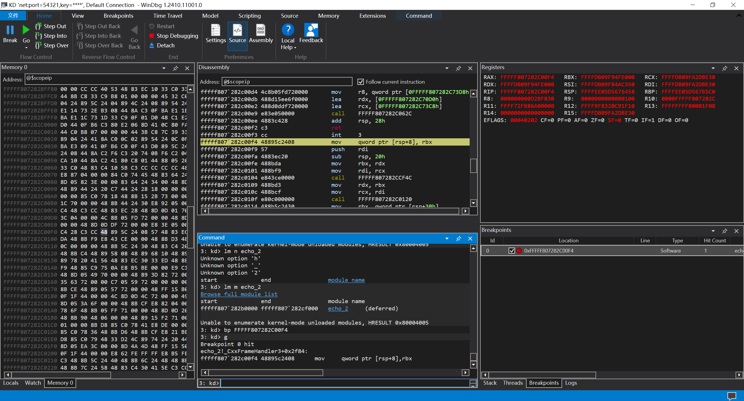The height and width of the screenshot is (401, 744).
Task: Click the Step Into icon
Action: (38, 36)
